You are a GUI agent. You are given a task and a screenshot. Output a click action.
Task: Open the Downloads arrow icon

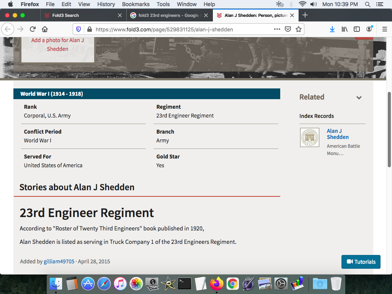click(x=332, y=29)
